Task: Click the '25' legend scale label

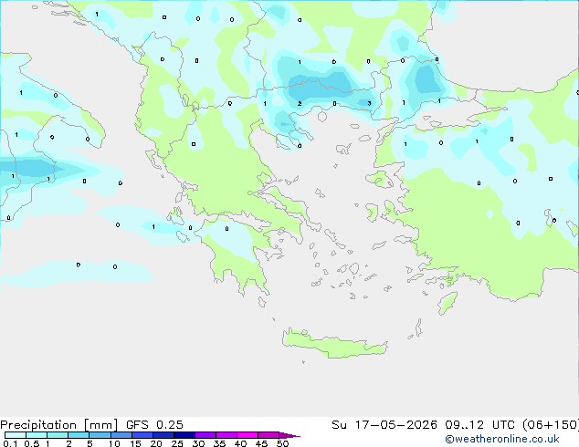Action: (x=177, y=443)
